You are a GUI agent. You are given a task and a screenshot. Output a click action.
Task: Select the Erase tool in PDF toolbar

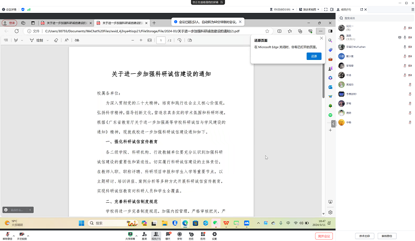point(56,41)
